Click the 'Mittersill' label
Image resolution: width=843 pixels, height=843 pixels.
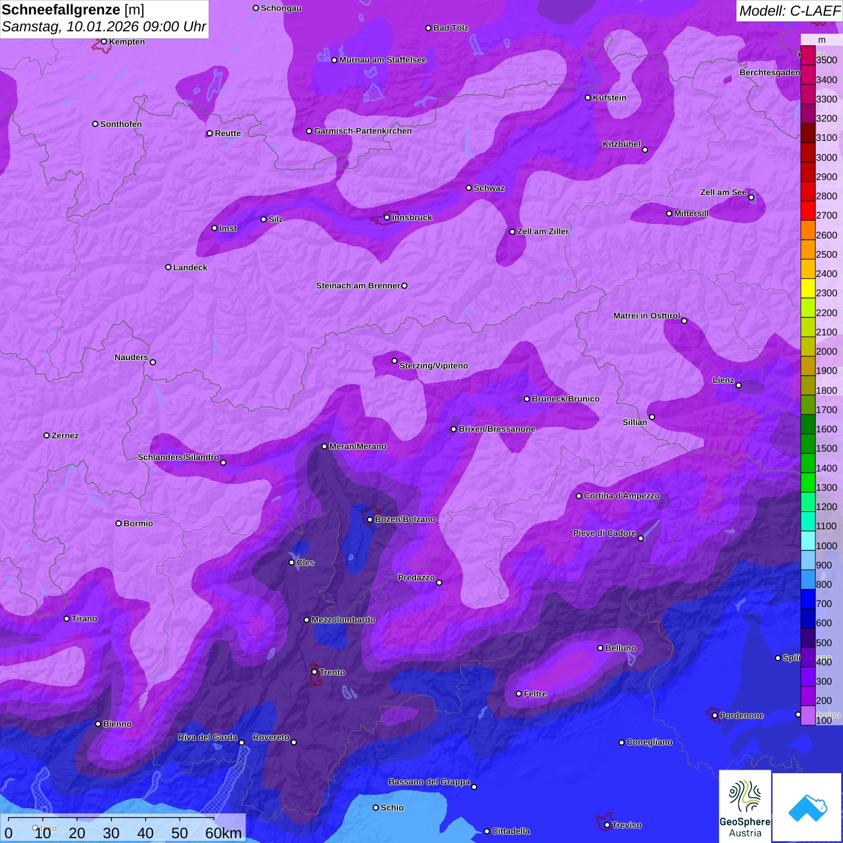click(x=691, y=213)
